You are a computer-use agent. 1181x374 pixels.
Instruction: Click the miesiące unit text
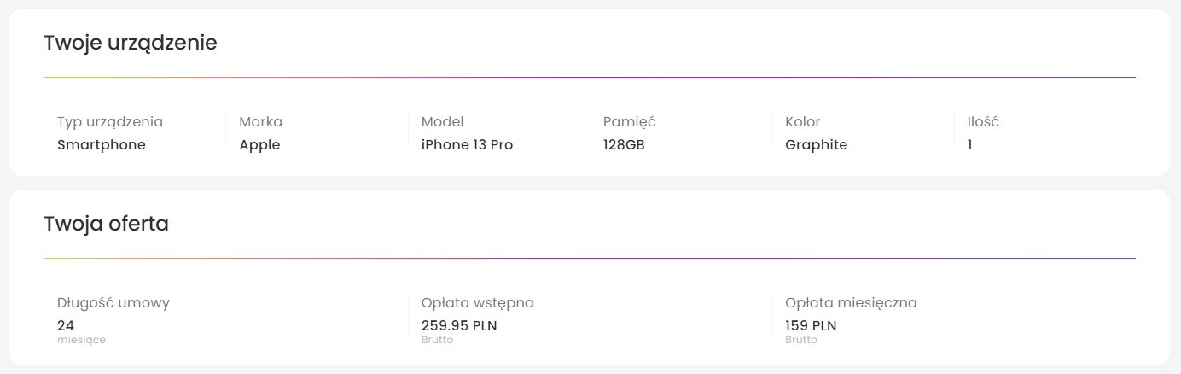click(x=81, y=340)
